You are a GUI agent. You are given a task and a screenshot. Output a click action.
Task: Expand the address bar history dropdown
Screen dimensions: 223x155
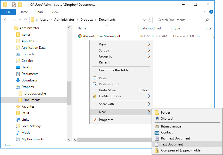tap(144, 20)
